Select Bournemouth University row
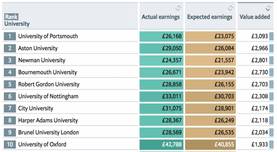The width and height of the screenshot is (277, 152). (47, 72)
